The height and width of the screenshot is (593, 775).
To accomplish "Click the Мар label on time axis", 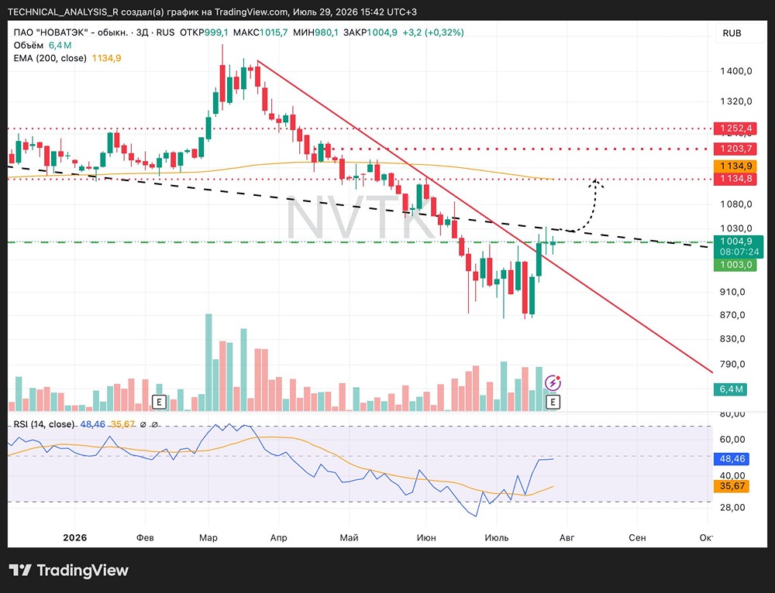I will pos(208,537).
